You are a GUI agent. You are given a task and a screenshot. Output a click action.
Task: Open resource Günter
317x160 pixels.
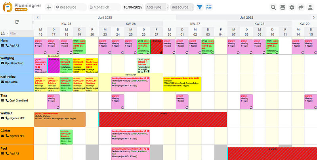(6, 131)
